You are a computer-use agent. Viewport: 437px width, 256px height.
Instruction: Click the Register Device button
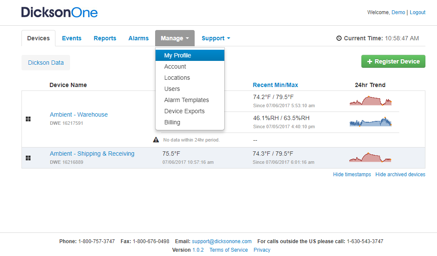393,61
